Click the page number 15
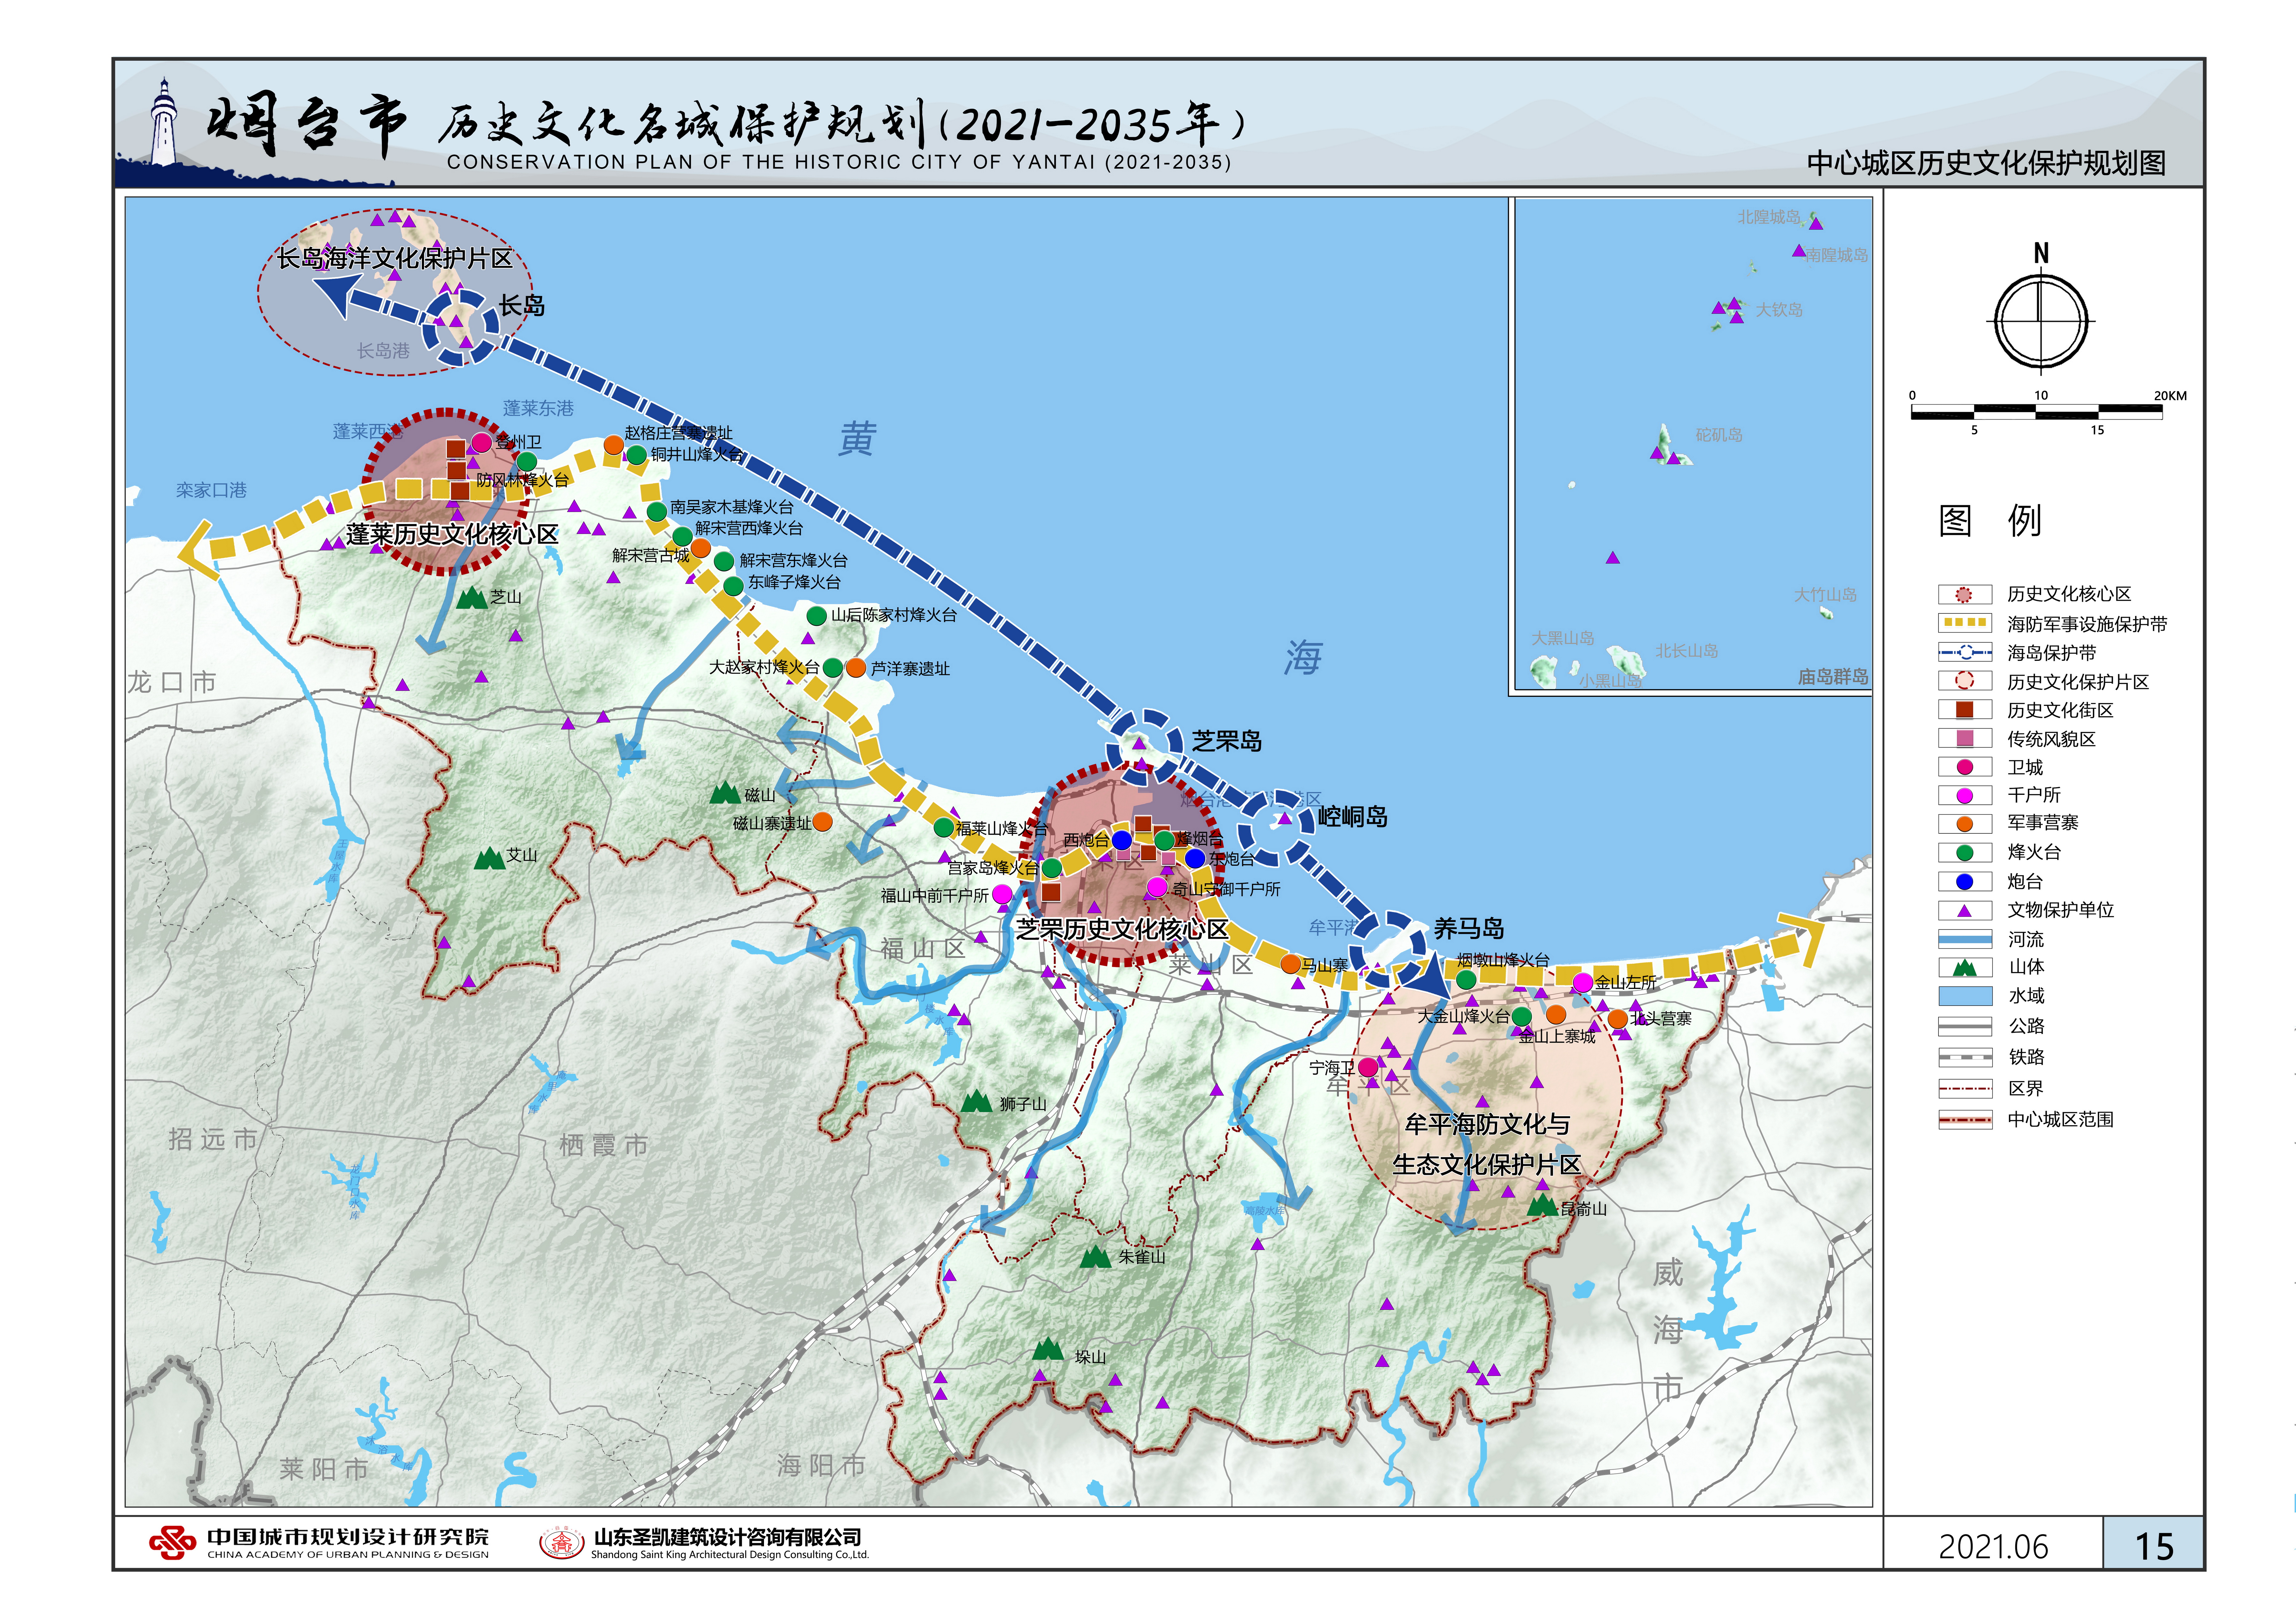The height and width of the screenshot is (1623, 2296). click(2154, 1546)
